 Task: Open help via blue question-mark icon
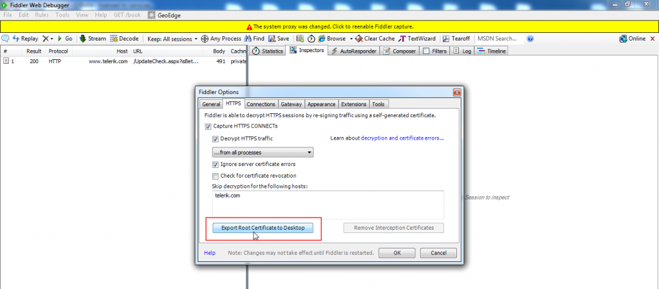pos(530,39)
